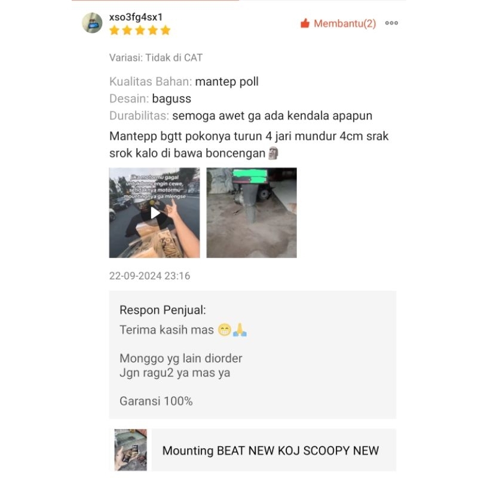Click the third rating star
Screen dimensions: 478x478
[x=140, y=30]
